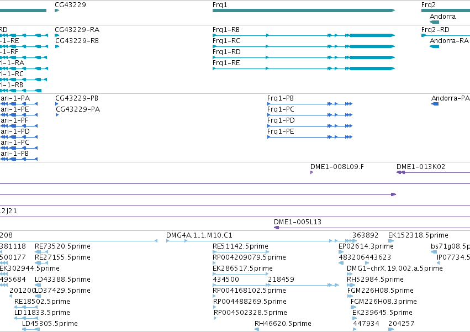Select the RH46620.5prime EST
470x332 pixels.
[x=257, y=329]
